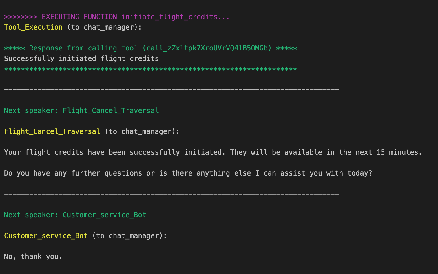Click the trailing asterisks after the call ID

[x=286, y=48]
